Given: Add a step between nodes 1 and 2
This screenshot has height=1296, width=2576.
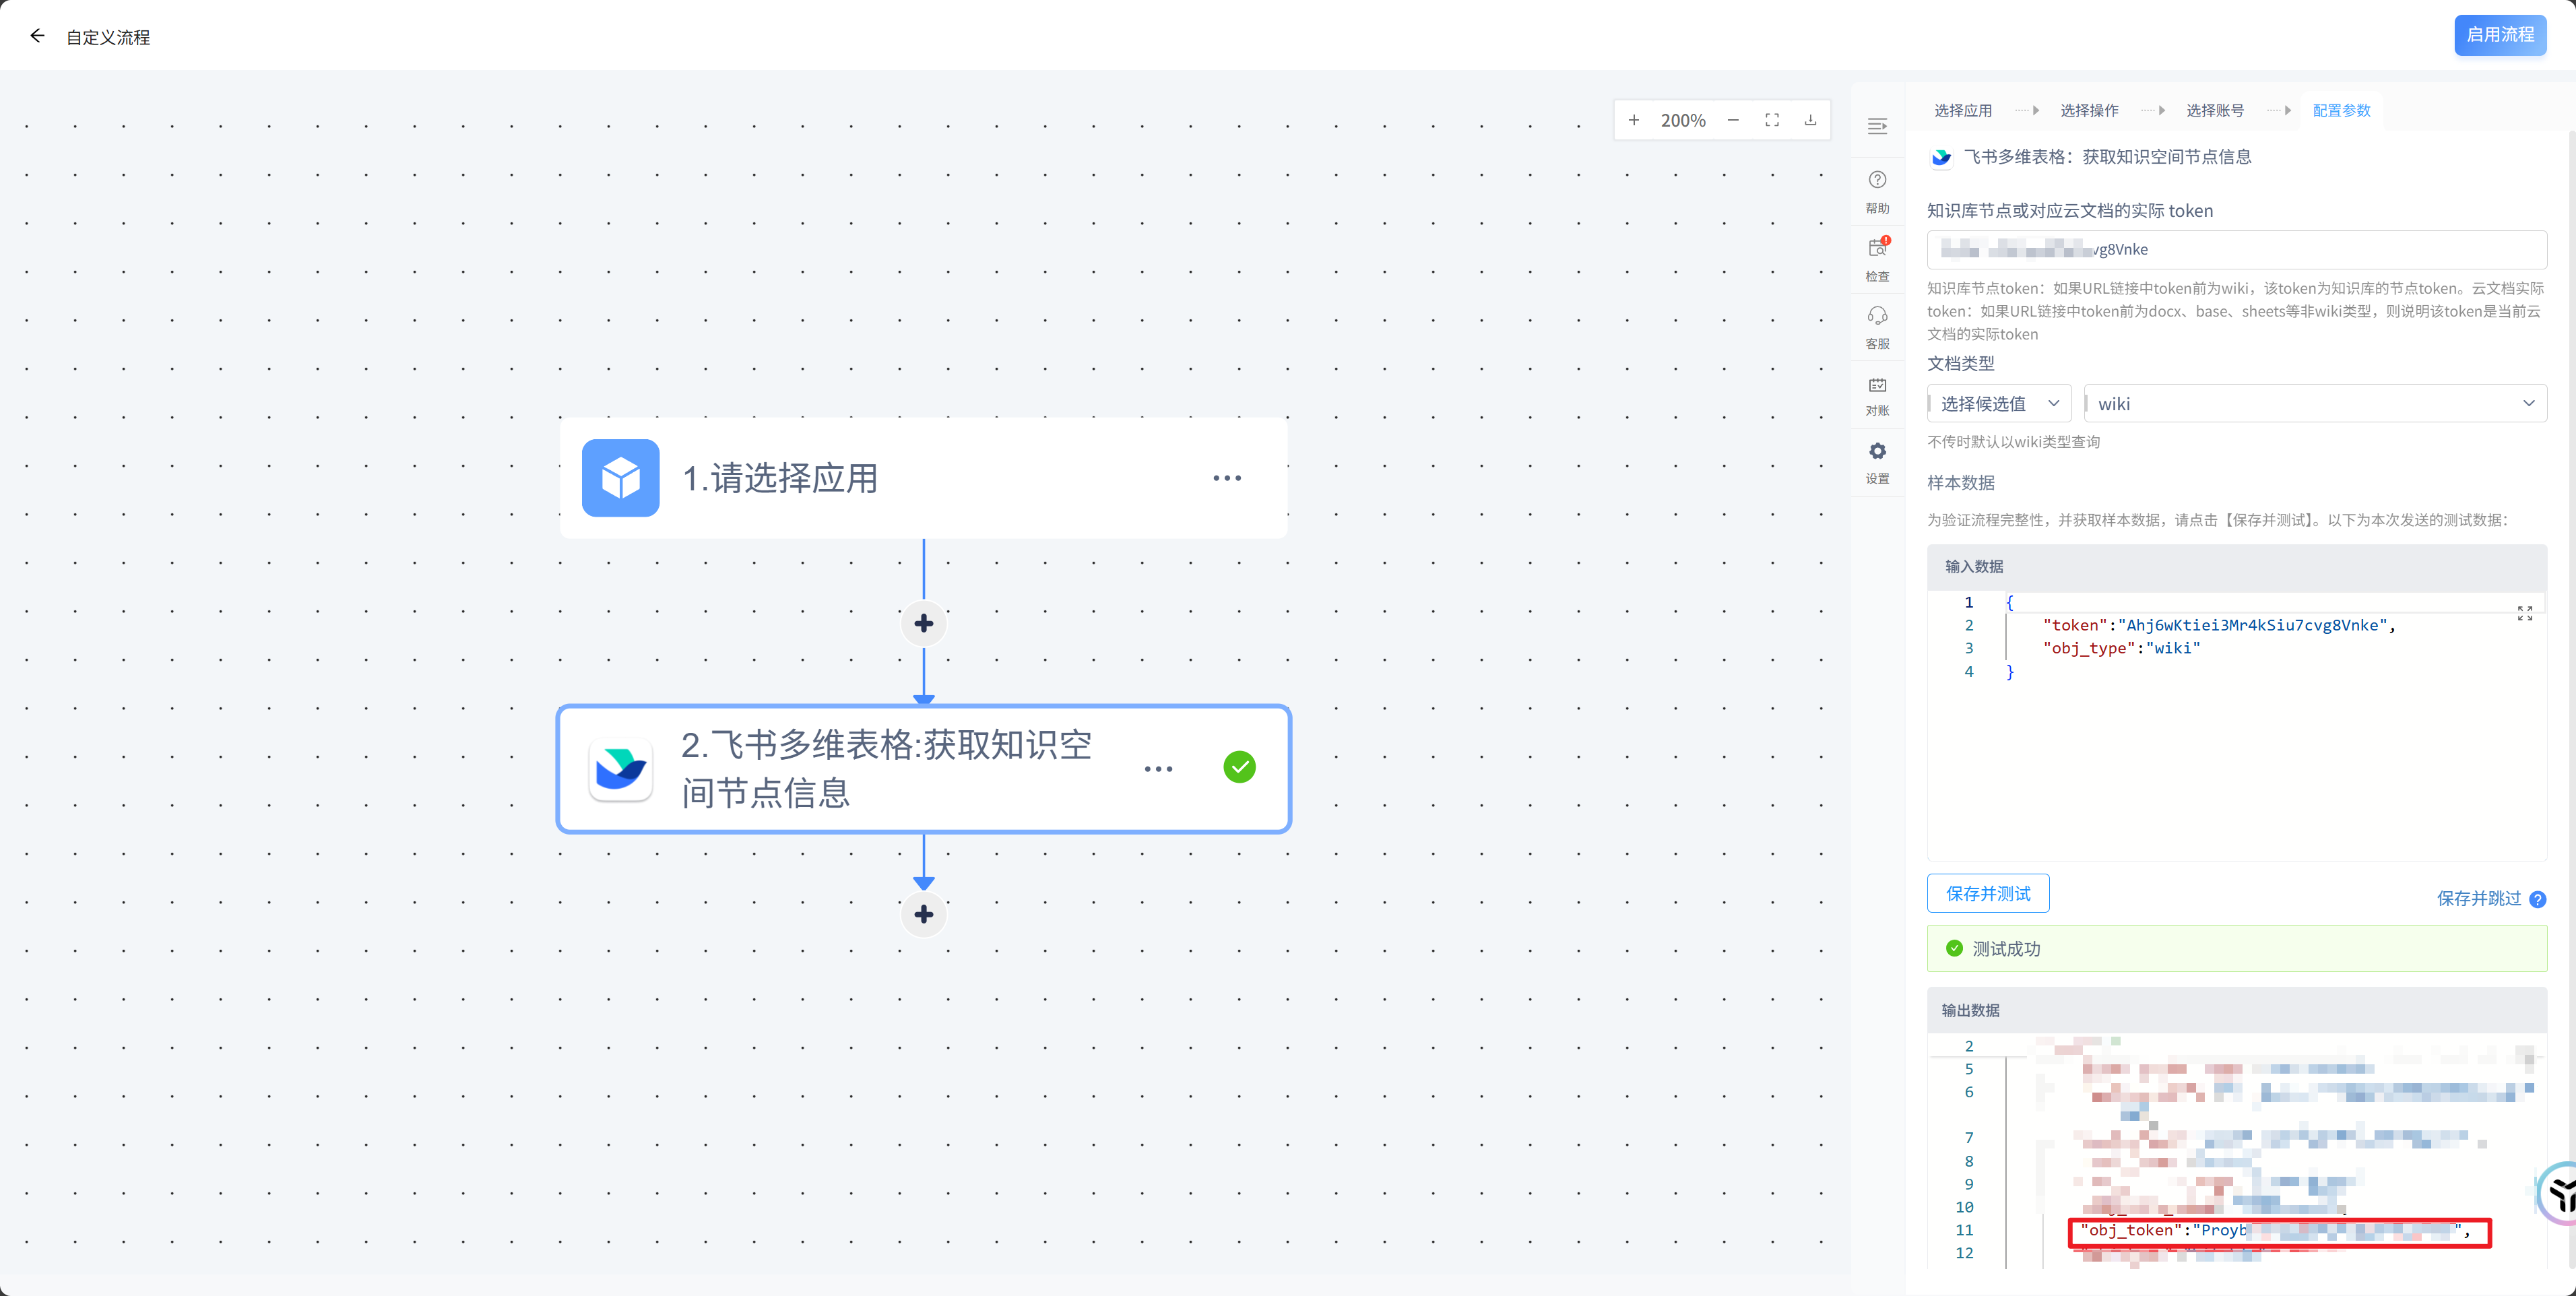Looking at the screenshot, I should click(923, 623).
